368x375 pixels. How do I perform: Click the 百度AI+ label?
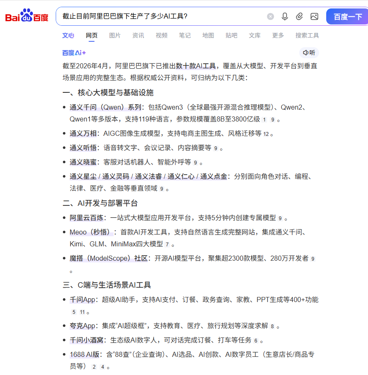coord(74,53)
